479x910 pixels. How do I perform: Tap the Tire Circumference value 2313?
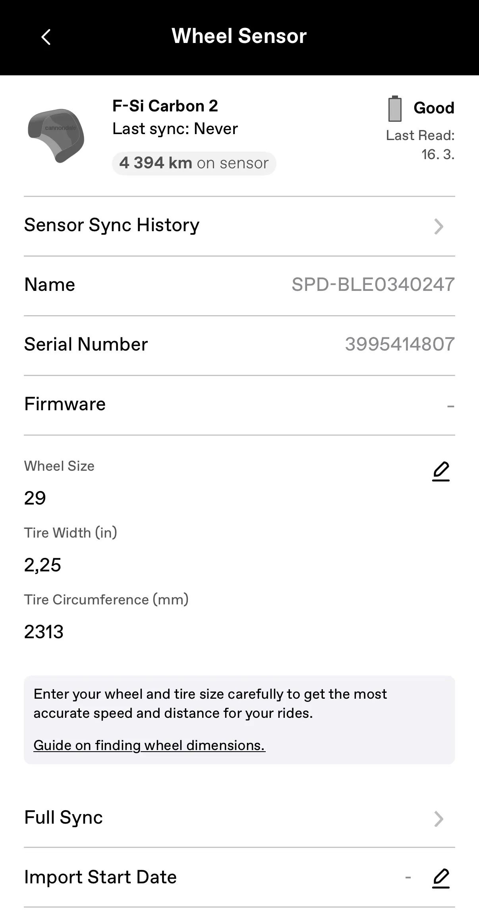click(x=44, y=632)
